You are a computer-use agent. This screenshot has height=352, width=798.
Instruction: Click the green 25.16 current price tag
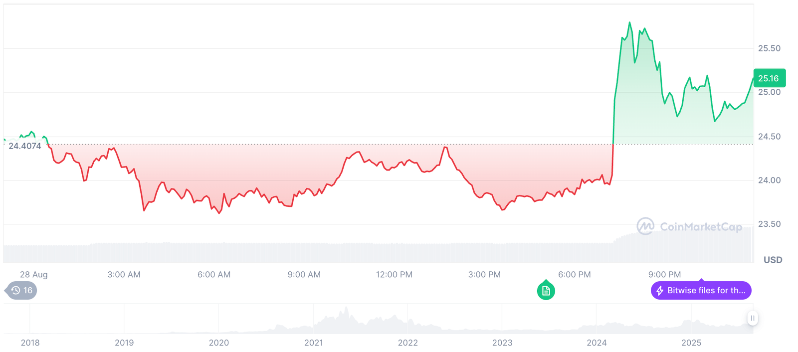769,78
